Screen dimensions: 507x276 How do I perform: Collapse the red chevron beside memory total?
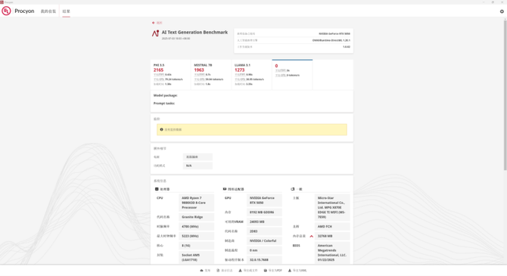click(311, 236)
